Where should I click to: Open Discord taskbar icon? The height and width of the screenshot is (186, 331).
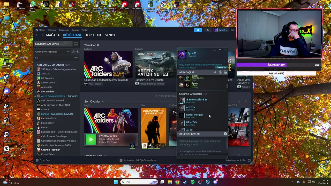(215, 182)
